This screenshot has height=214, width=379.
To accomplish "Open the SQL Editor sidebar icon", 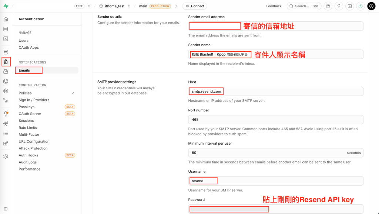I will pos(6,39).
